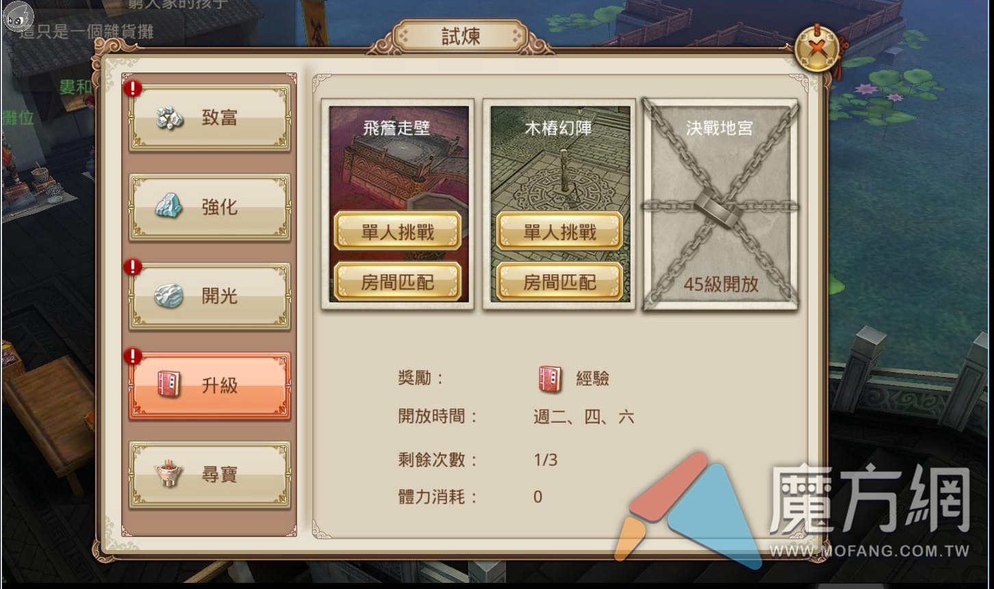Click the red alert badge on 開光
994x589 pixels.
tap(132, 267)
